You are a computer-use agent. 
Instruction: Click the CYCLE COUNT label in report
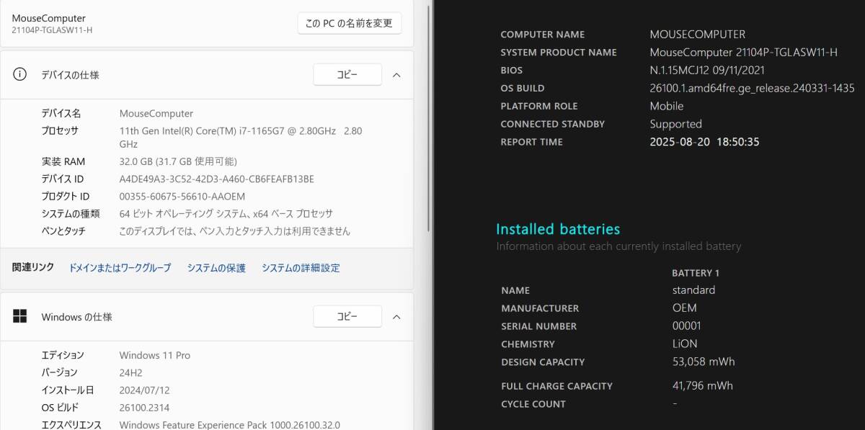tap(533, 404)
